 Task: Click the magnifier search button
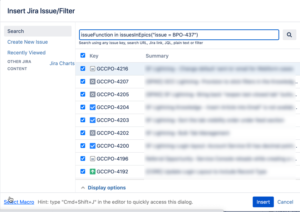click(289, 35)
